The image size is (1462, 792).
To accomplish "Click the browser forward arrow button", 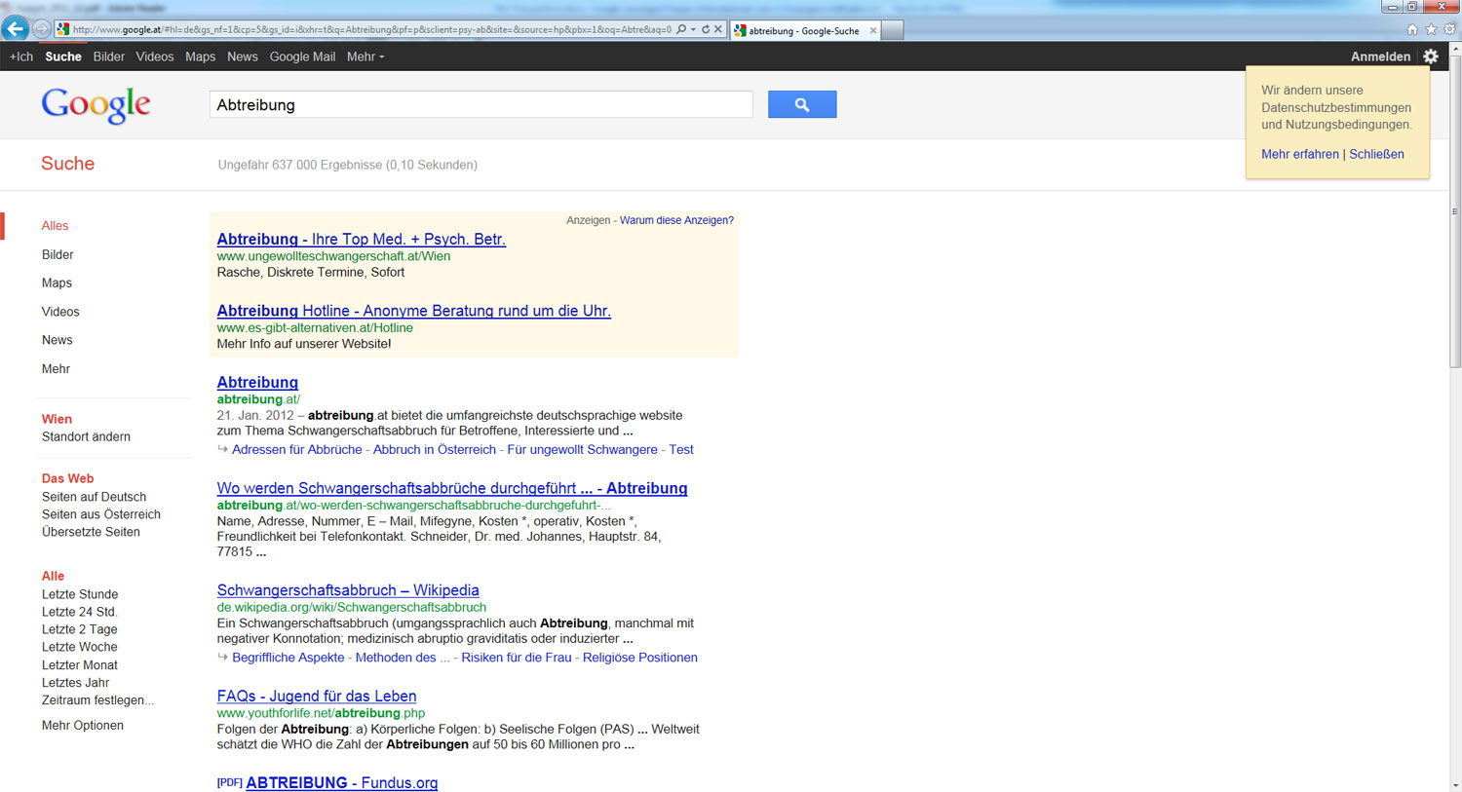I will click(x=41, y=29).
